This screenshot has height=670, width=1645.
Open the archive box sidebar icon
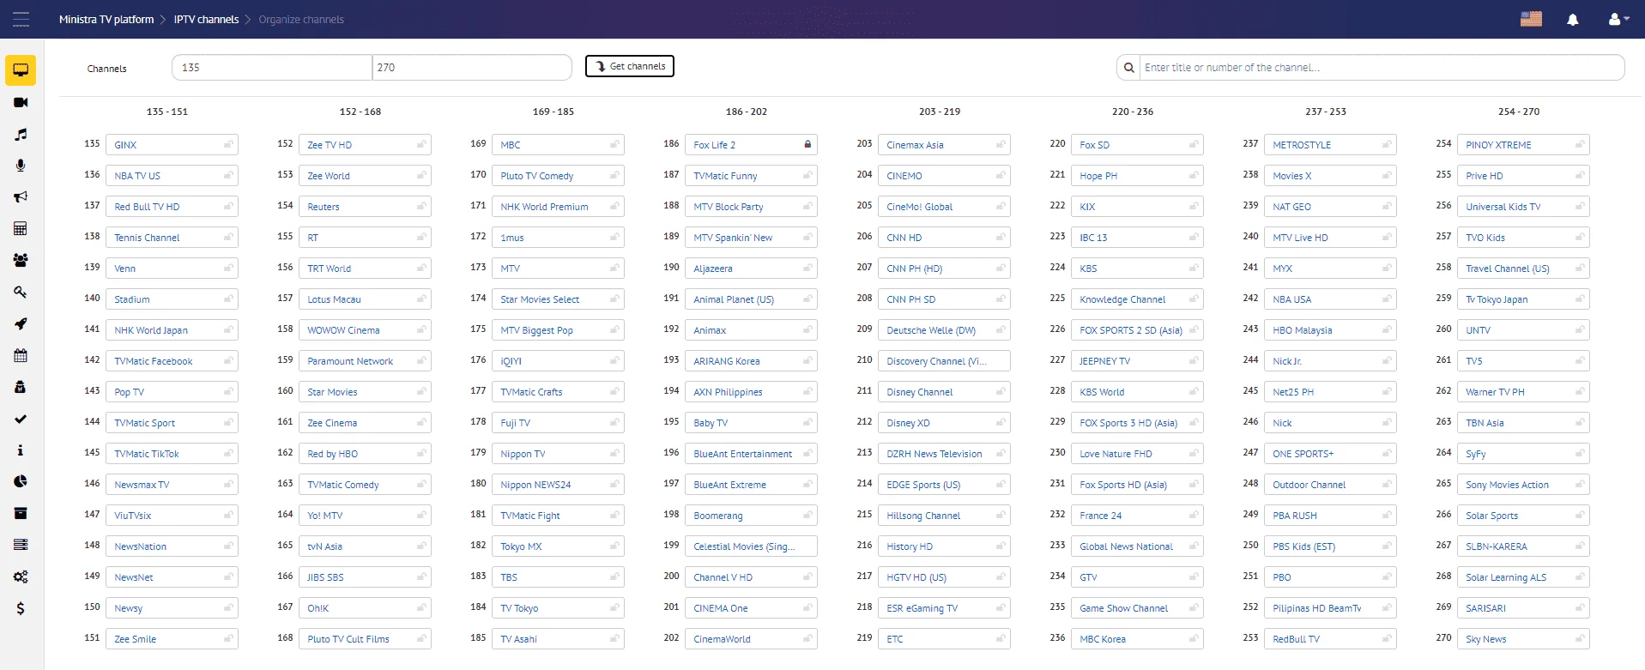(21, 513)
